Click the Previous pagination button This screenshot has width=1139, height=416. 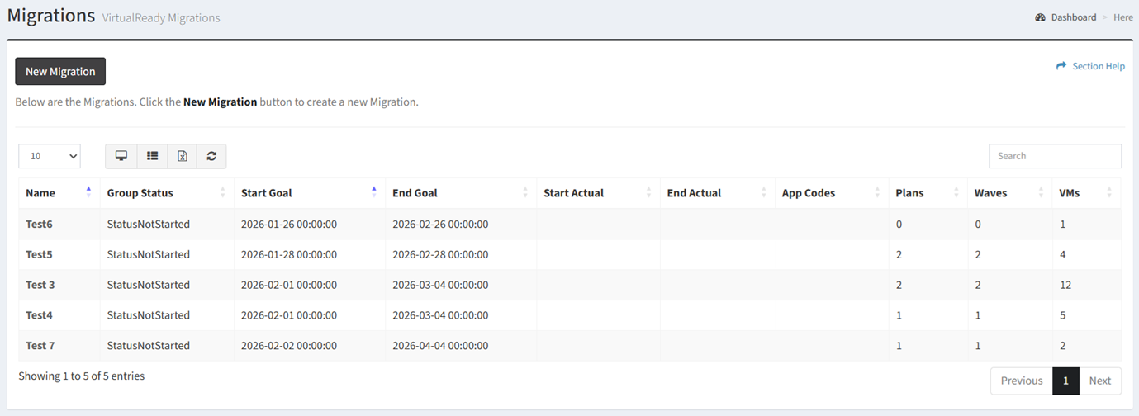(x=1022, y=381)
